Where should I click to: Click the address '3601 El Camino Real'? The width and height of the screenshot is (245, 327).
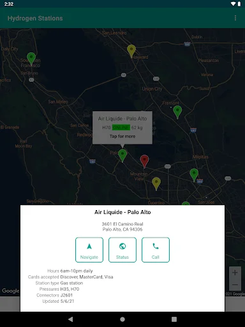pos(122,224)
